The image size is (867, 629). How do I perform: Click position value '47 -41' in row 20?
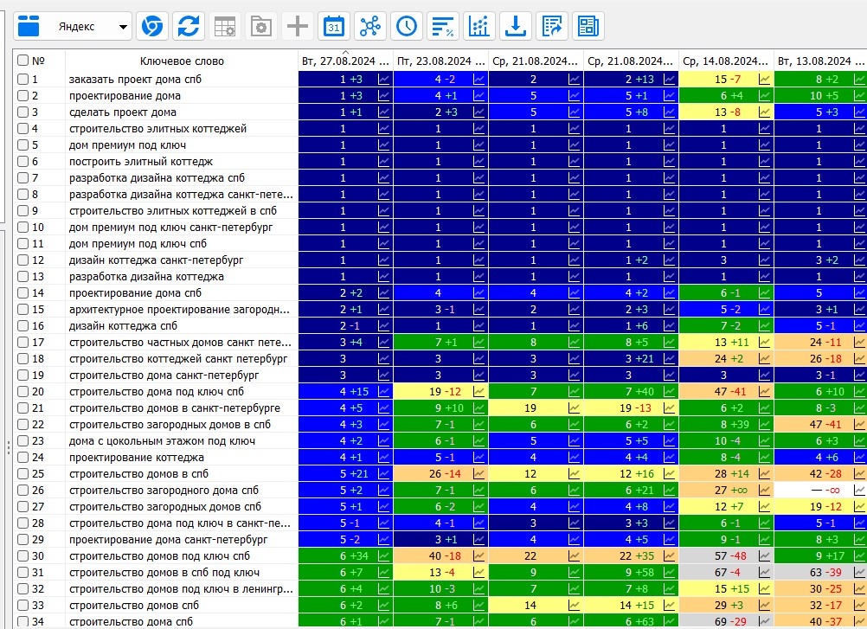tap(730, 392)
